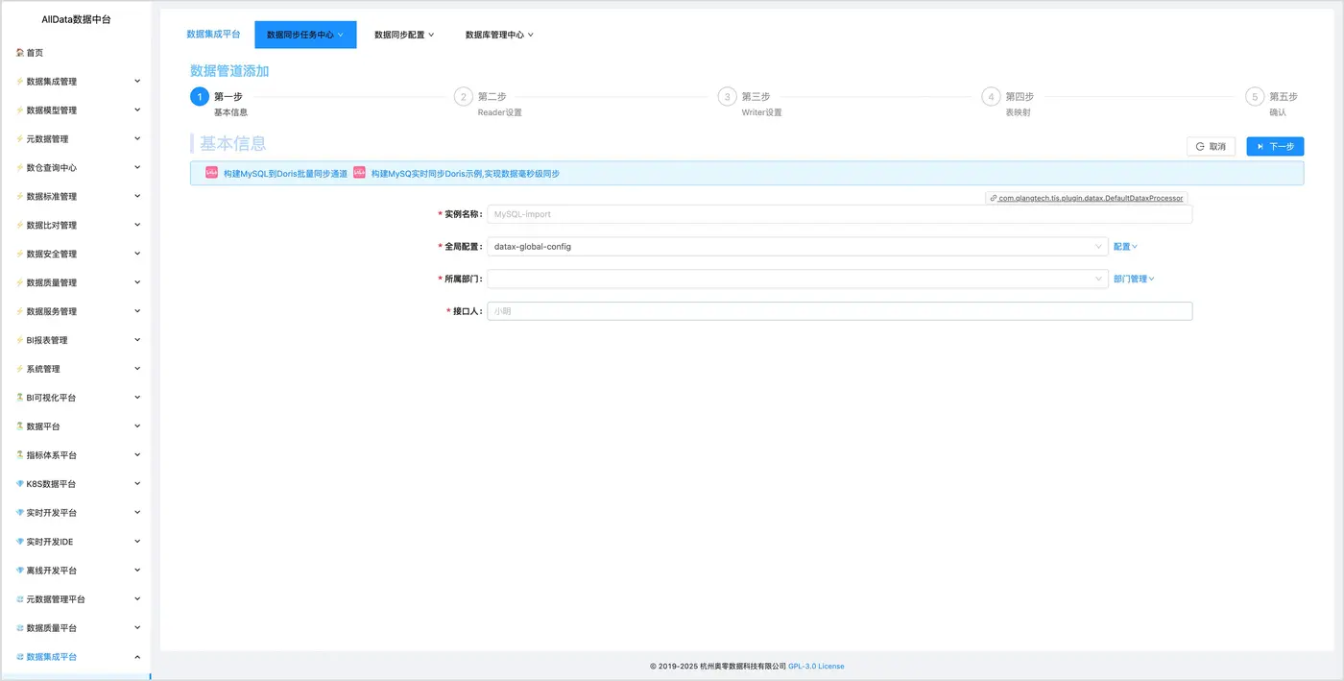
Task: Open the 全局配置 datax-global-config dropdown
Action: pyautogui.click(x=798, y=247)
